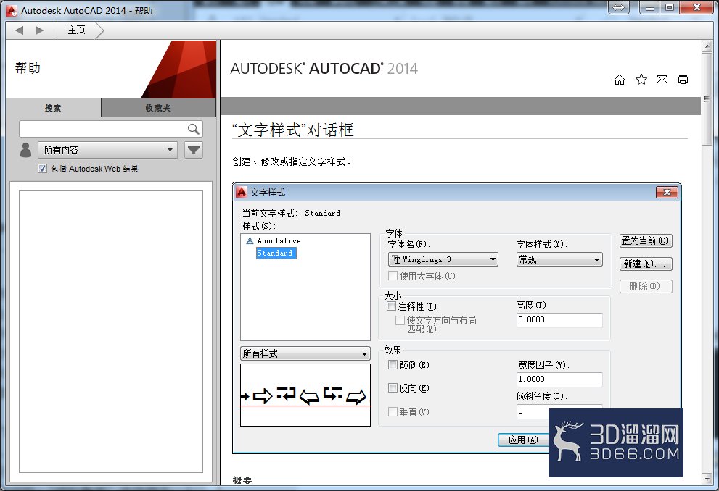
Task: Click the help window toggle-width arrow button
Action: click(619, 7)
